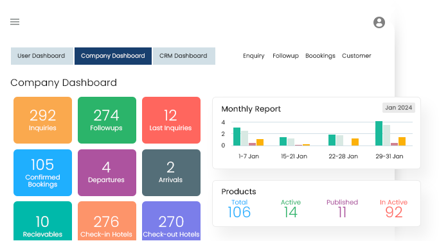
Task: Click the user profile avatar icon
Action: pos(379,22)
